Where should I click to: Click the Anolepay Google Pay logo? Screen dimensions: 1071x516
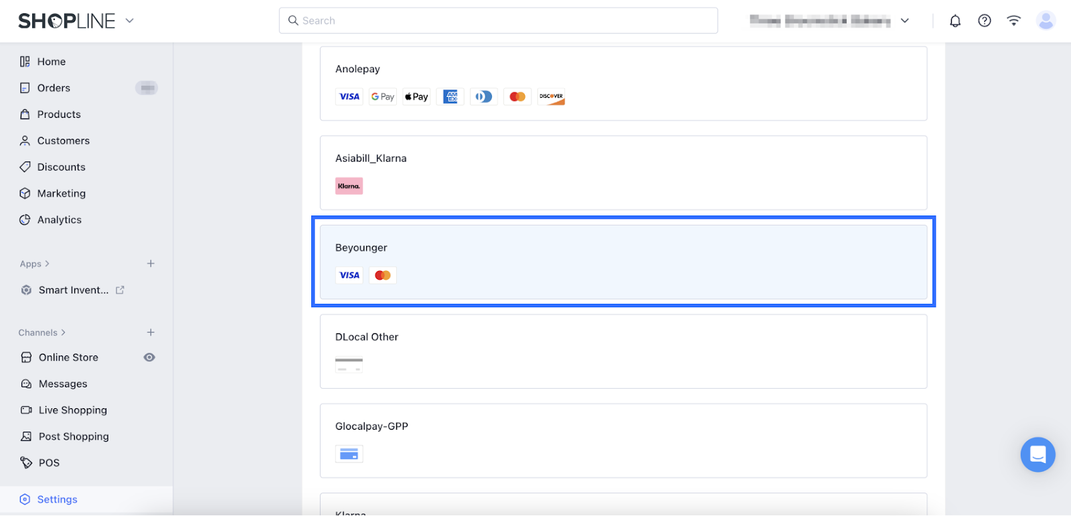point(383,96)
